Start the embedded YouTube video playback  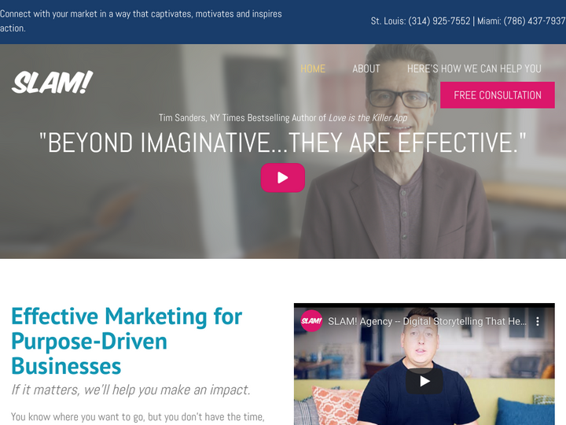[424, 381]
